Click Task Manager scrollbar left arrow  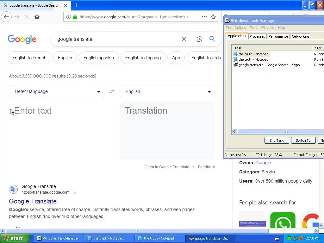234,131
